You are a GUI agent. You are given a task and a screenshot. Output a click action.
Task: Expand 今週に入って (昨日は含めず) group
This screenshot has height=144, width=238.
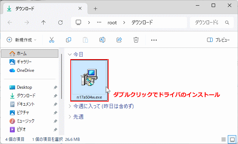tap(70, 106)
